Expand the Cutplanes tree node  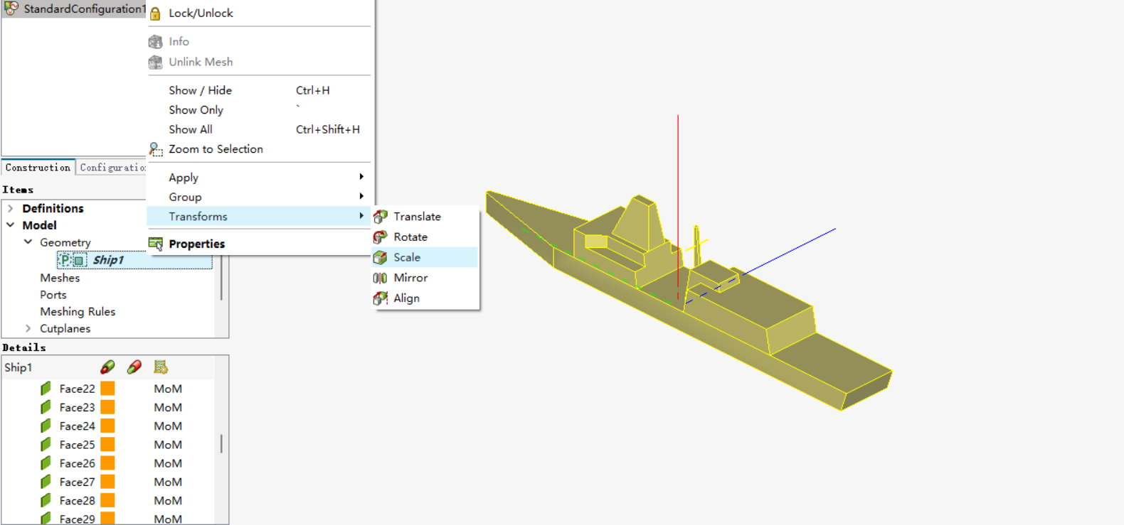tap(28, 328)
